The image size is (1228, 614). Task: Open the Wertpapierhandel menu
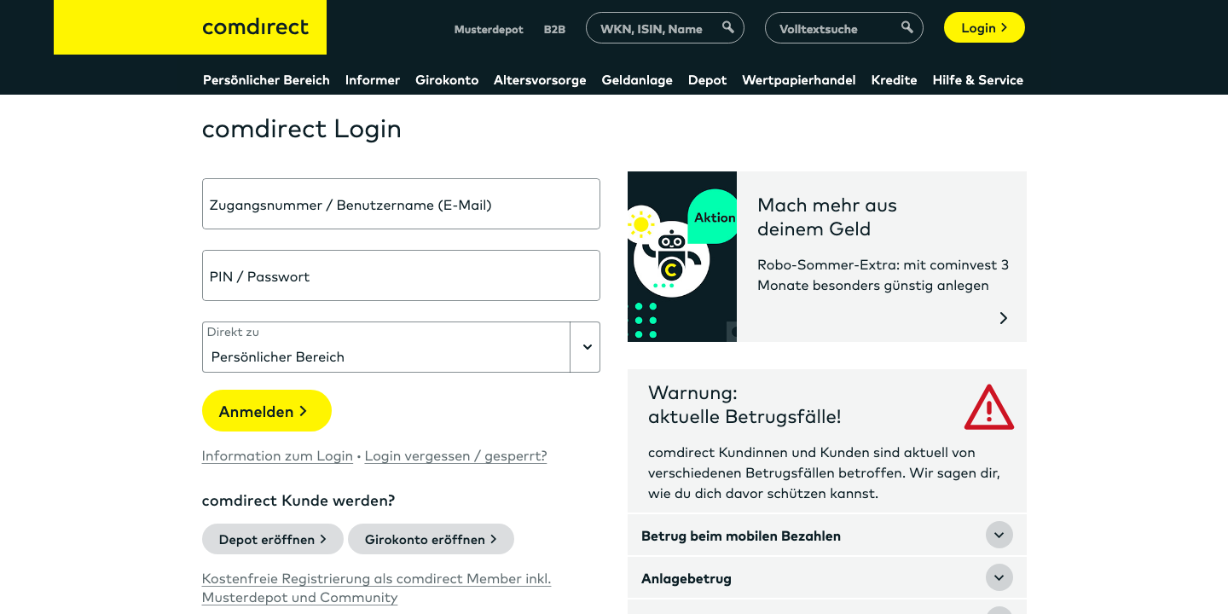(x=799, y=80)
